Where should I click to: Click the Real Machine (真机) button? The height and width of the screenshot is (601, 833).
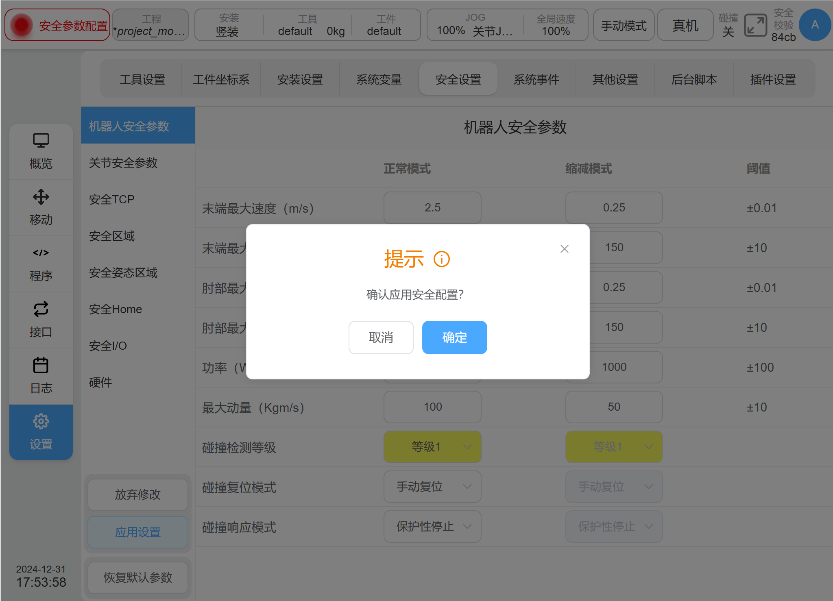tap(685, 25)
